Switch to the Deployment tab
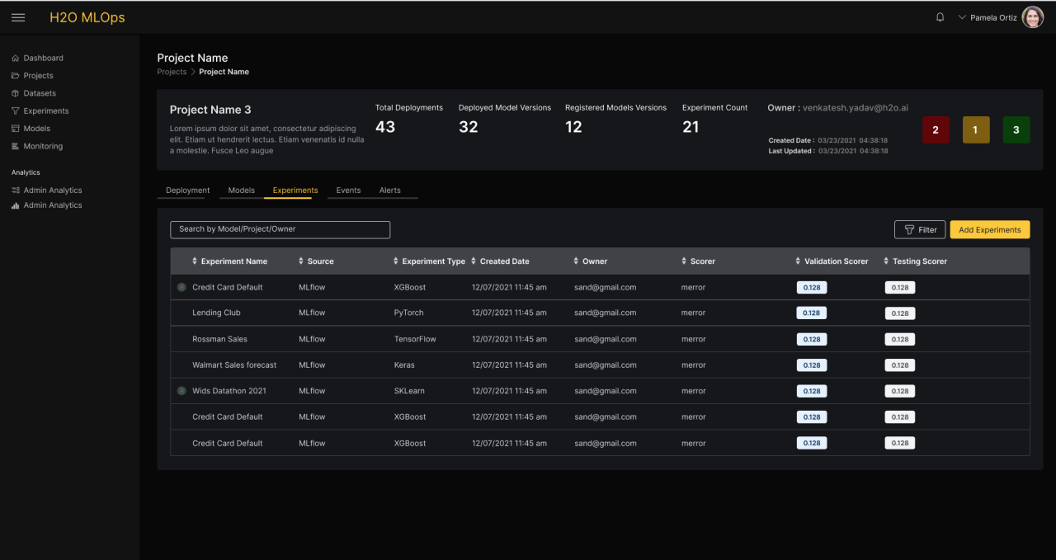1056x560 pixels. [x=188, y=191]
